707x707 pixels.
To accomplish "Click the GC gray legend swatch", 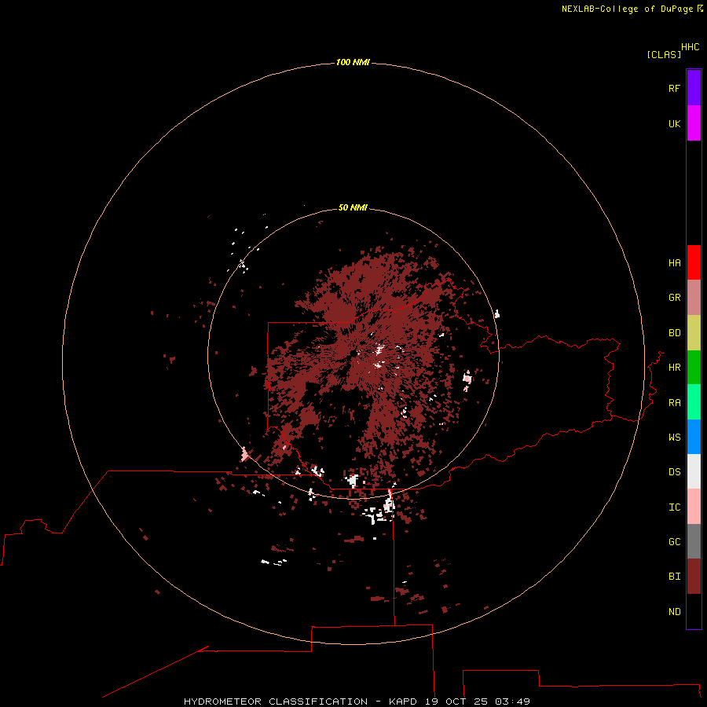I will [694, 541].
